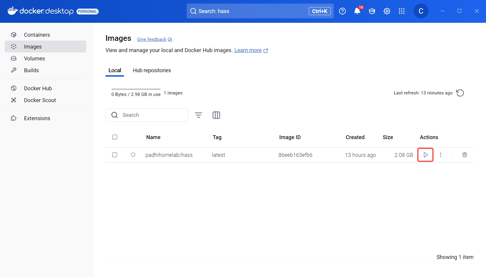Open the filter options for images
The image size is (486, 277).
pos(199,115)
